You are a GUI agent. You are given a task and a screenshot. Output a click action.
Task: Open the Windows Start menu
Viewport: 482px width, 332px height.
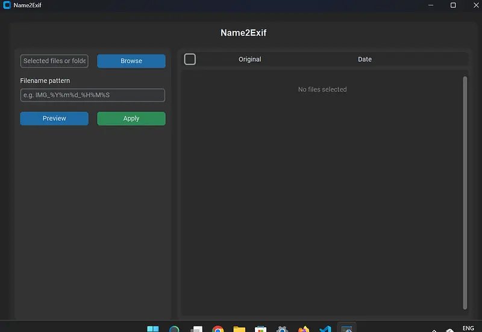pyautogui.click(x=153, y=328)
